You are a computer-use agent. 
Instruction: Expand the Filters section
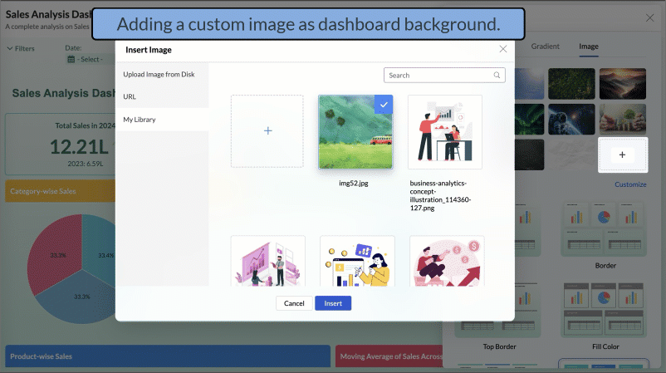click(x=21, y=49)
